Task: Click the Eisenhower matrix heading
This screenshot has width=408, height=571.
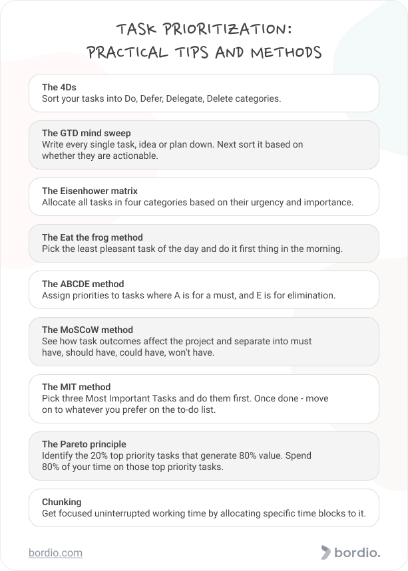Action: click(90, 191)
